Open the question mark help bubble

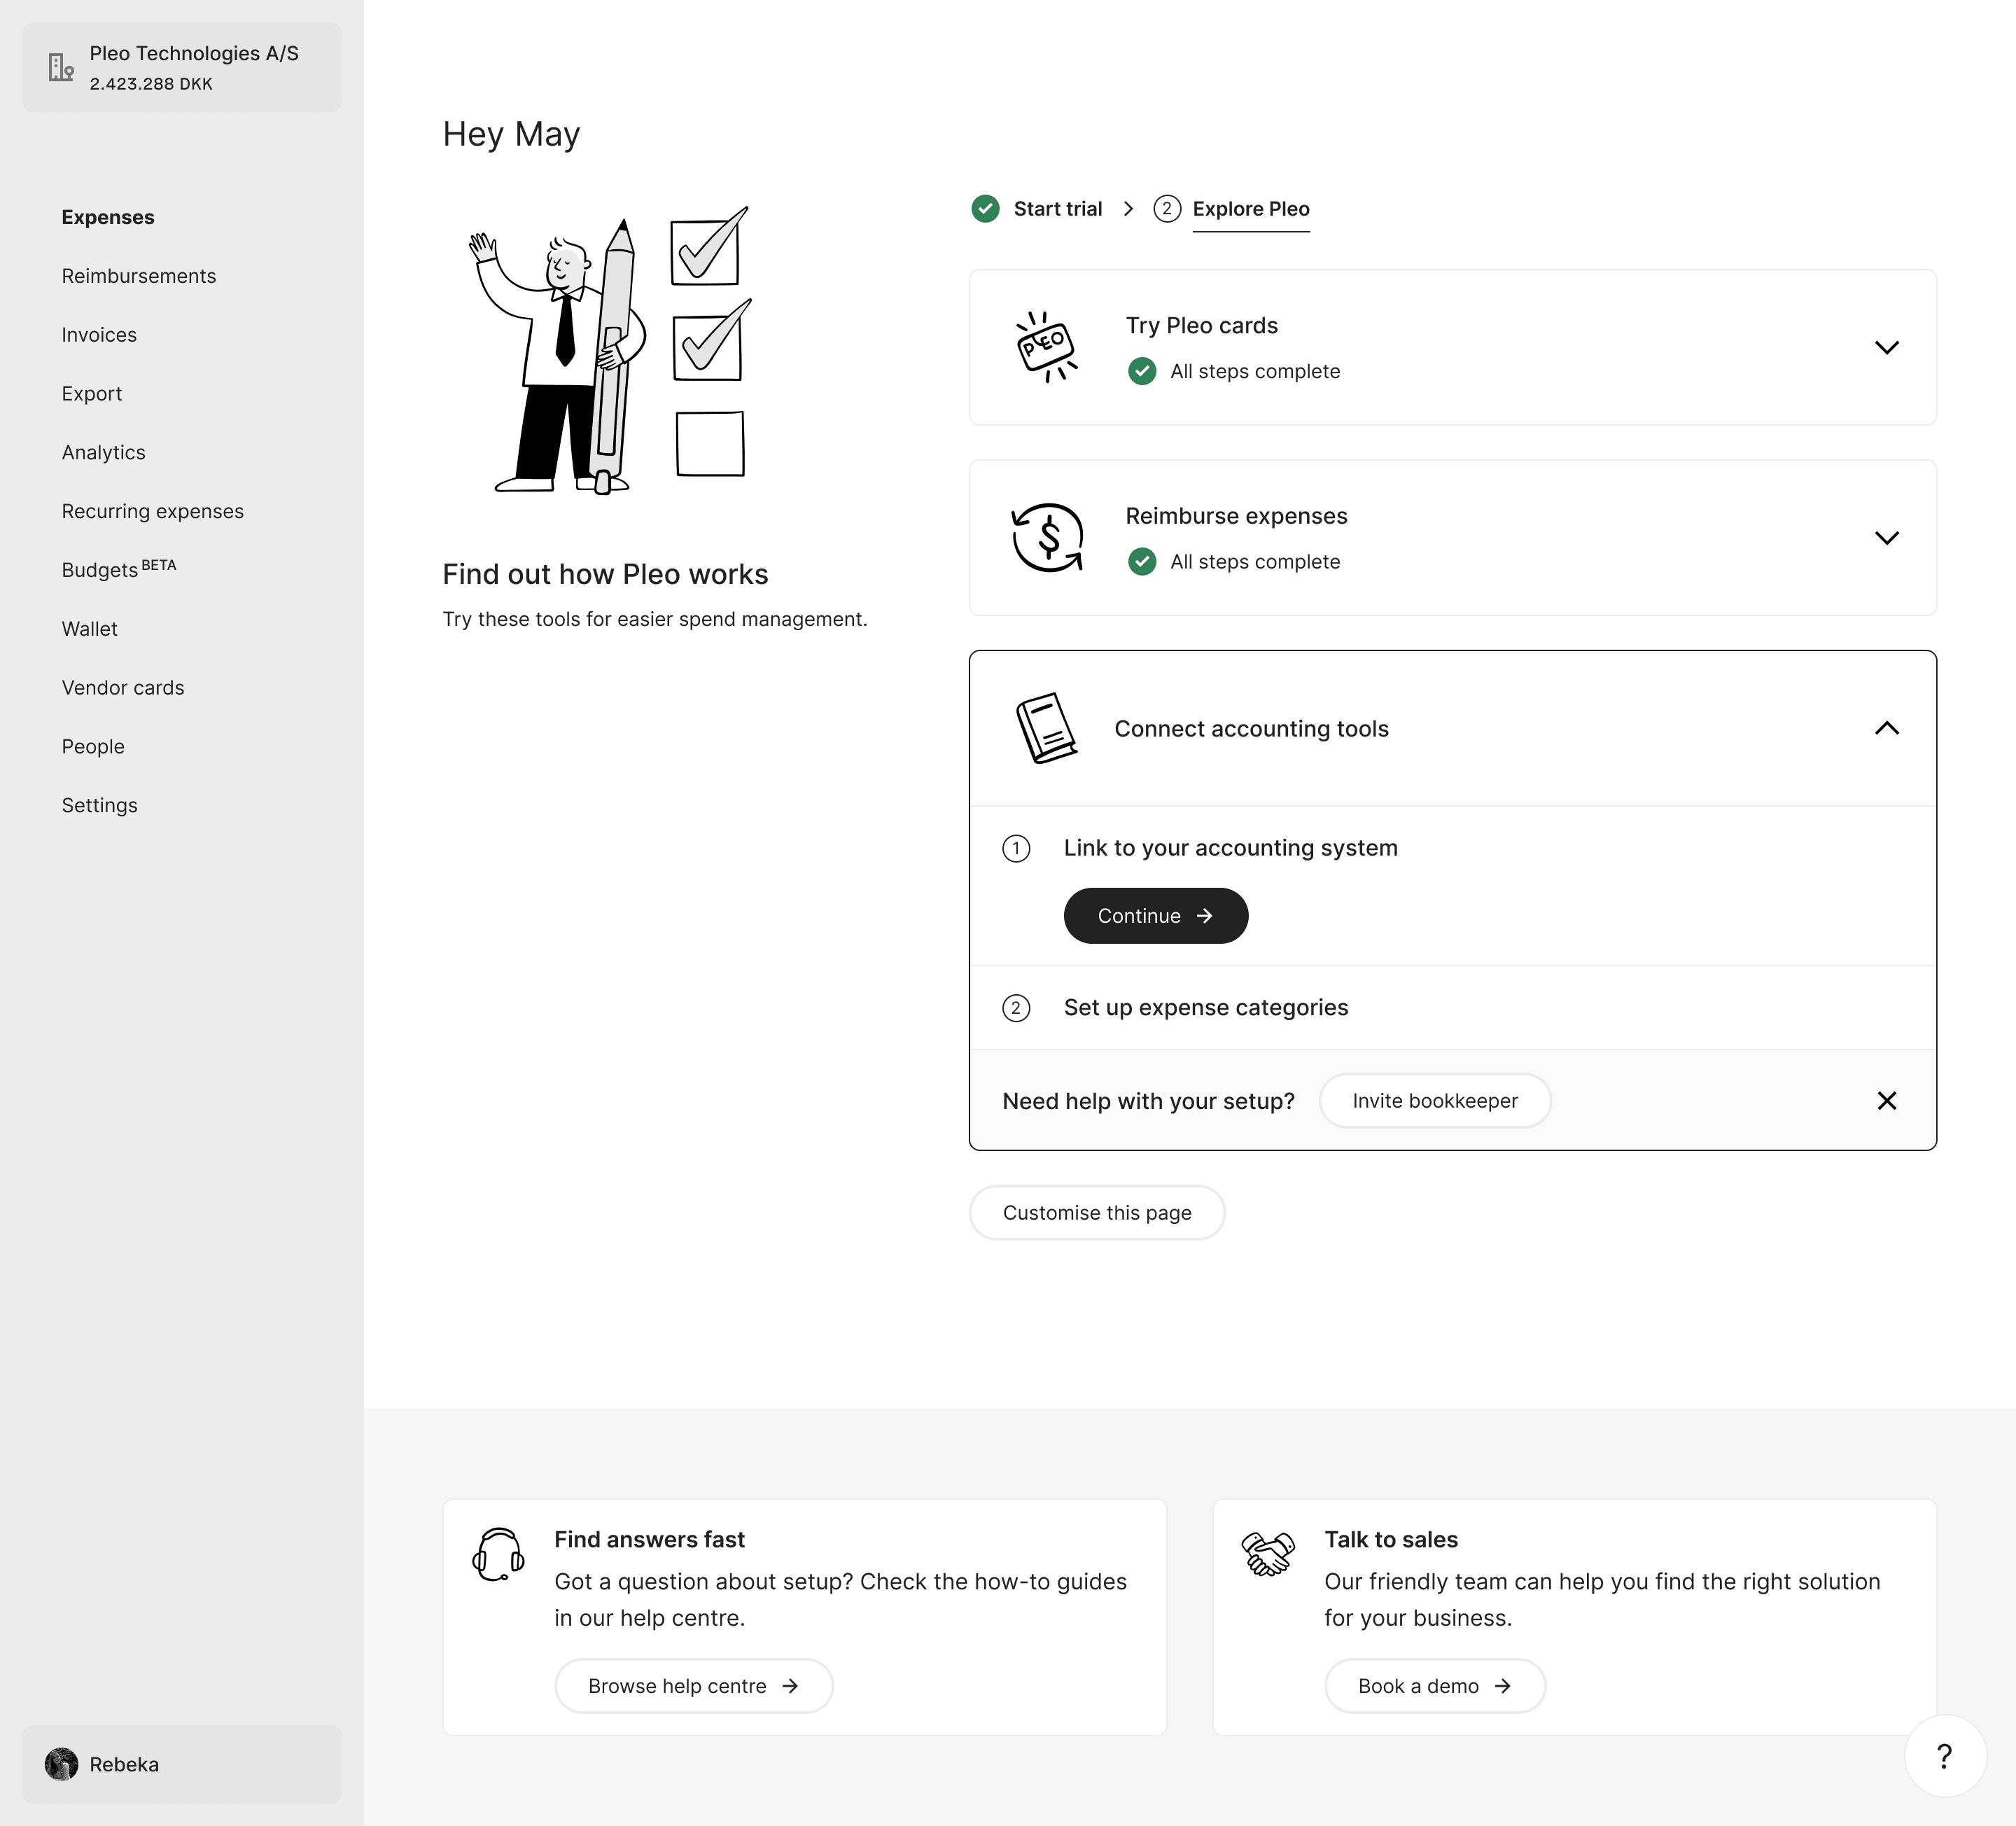(1944, 1756)
